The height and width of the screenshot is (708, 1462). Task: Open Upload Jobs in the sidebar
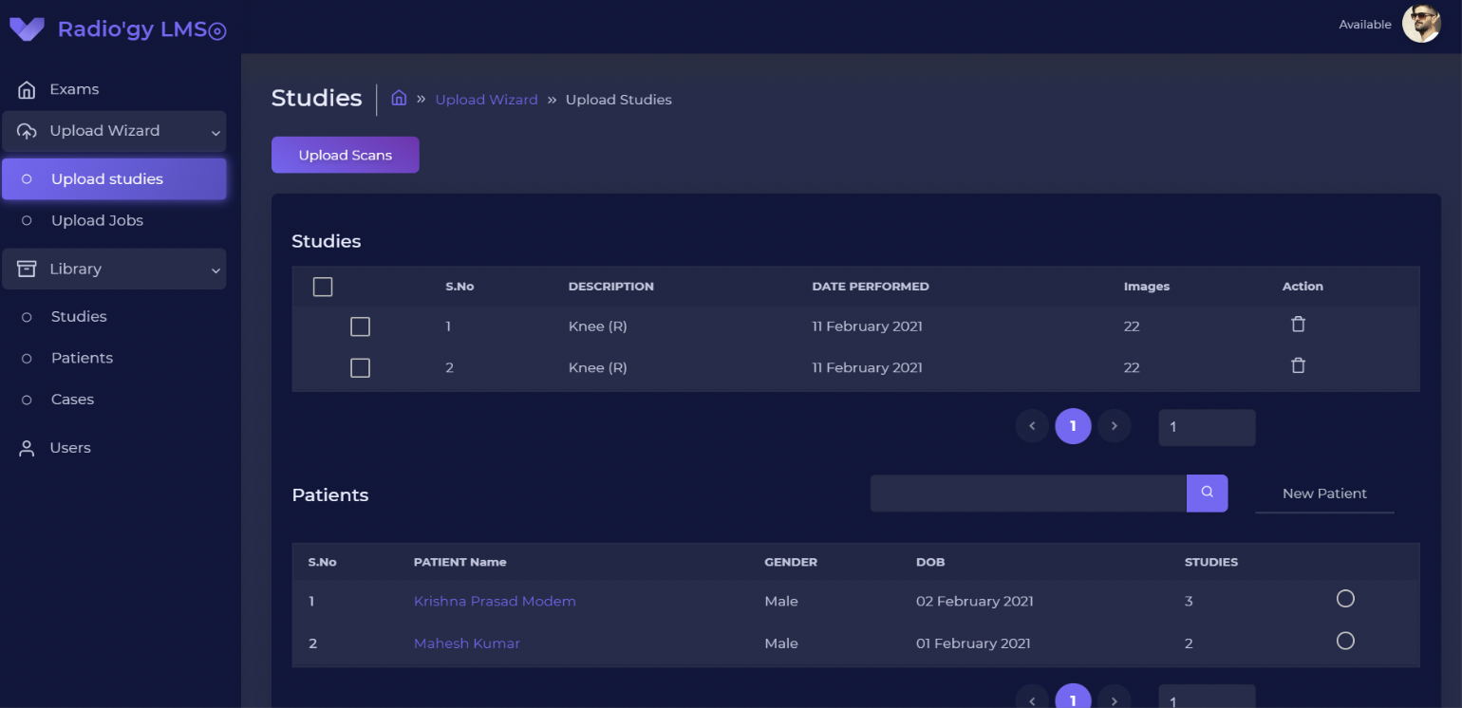[97, 220]
